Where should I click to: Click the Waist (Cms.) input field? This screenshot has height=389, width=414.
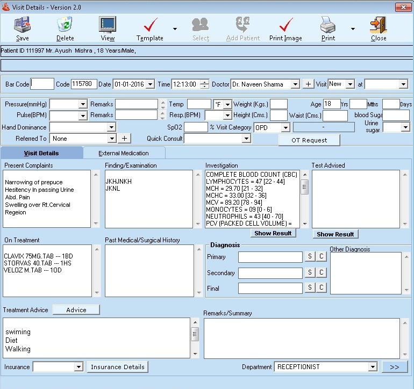[335, 116]
